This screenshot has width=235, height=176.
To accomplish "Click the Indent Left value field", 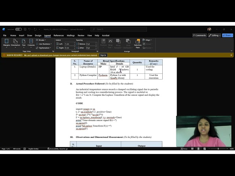I will pyautogui.click(x=69, y=44).
